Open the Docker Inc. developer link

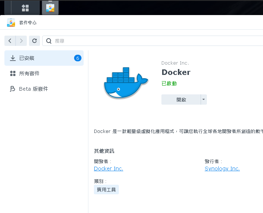click(x=108, y=169)
